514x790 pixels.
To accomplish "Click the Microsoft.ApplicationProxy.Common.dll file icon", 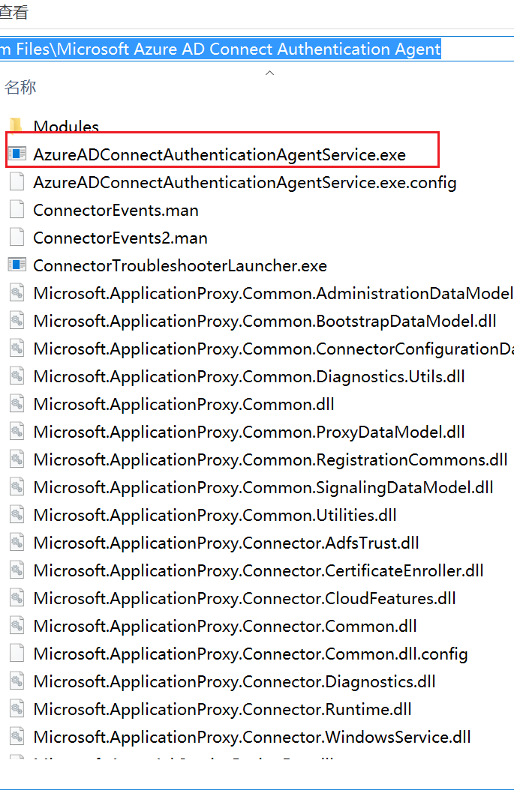I will [17, 403].
